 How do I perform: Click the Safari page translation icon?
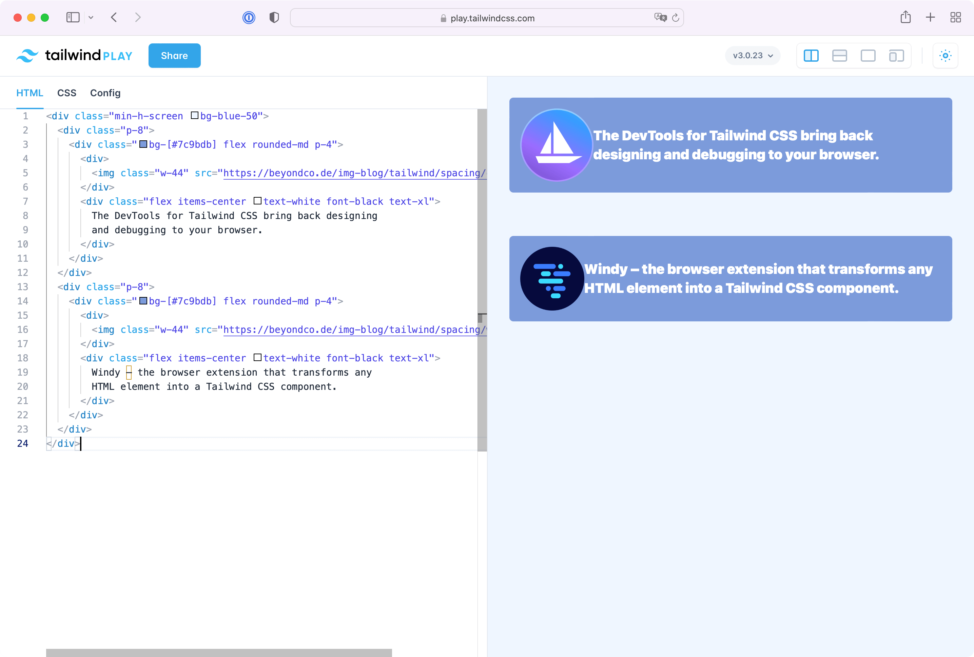point(661,18)
